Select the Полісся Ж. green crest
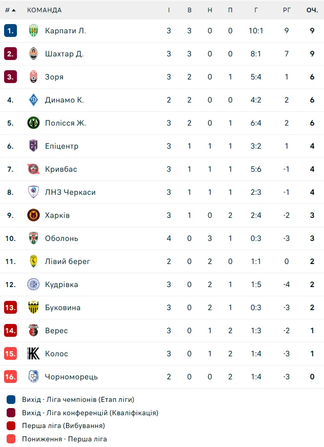 point(34,123)
